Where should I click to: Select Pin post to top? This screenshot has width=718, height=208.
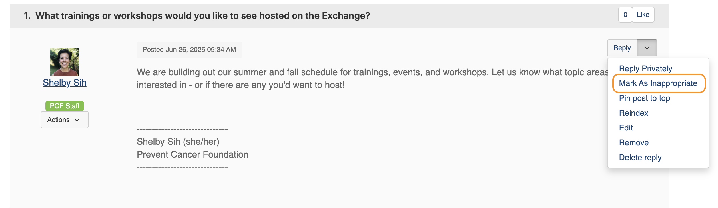click(644, 98)
